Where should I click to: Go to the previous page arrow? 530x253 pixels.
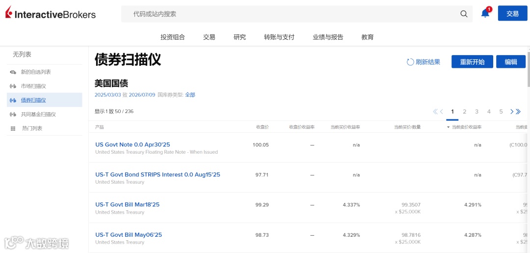click(x=441, y=112)
